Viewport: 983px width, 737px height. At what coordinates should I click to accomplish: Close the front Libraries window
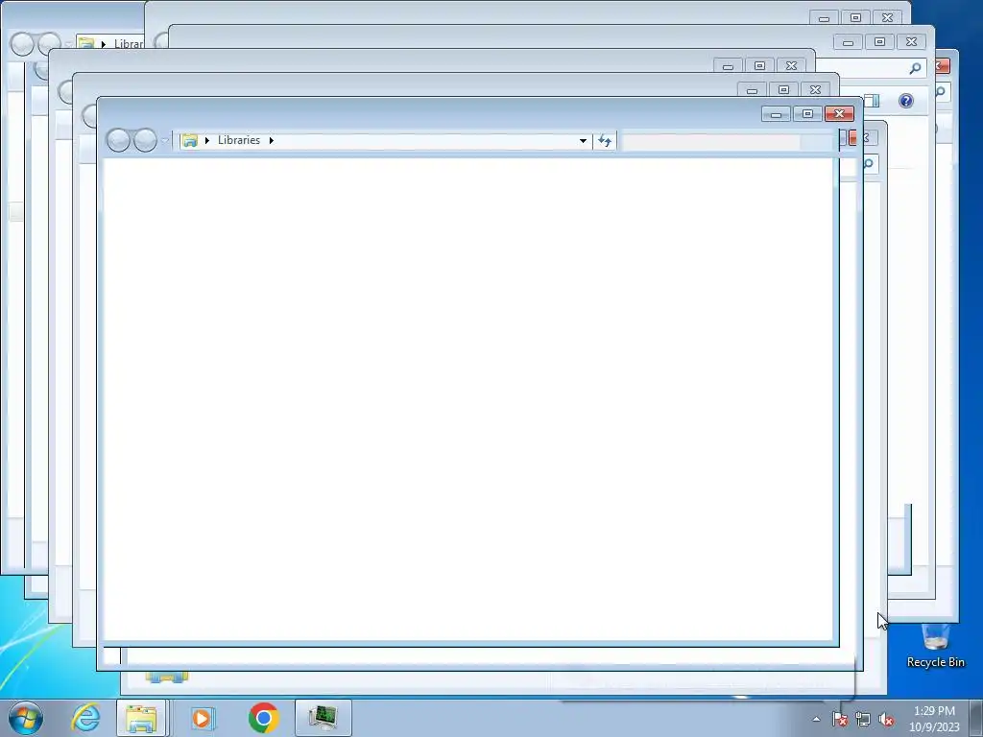pos(839,113)
